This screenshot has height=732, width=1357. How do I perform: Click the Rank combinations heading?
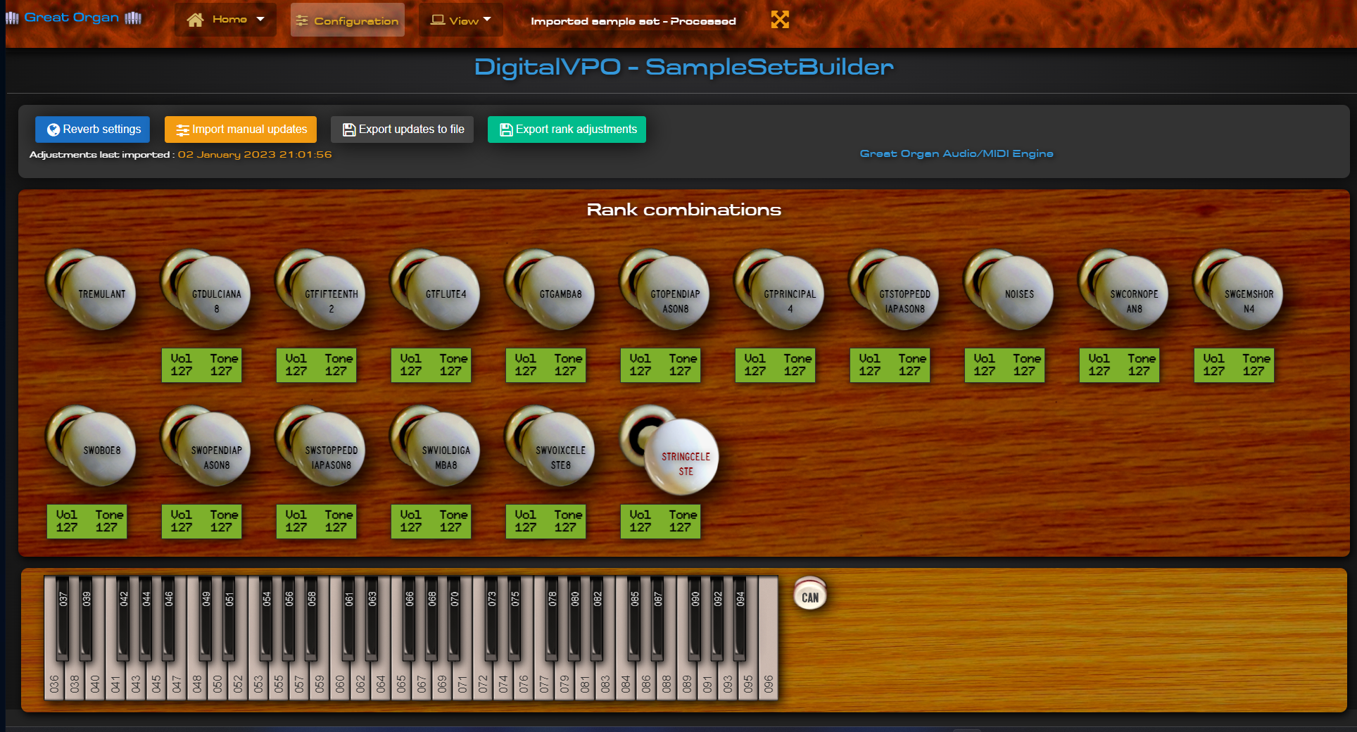[x=683, y=210]
